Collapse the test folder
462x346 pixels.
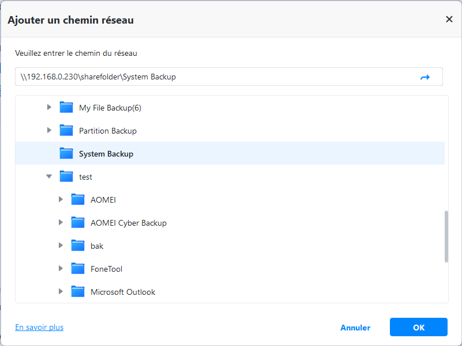49,177
